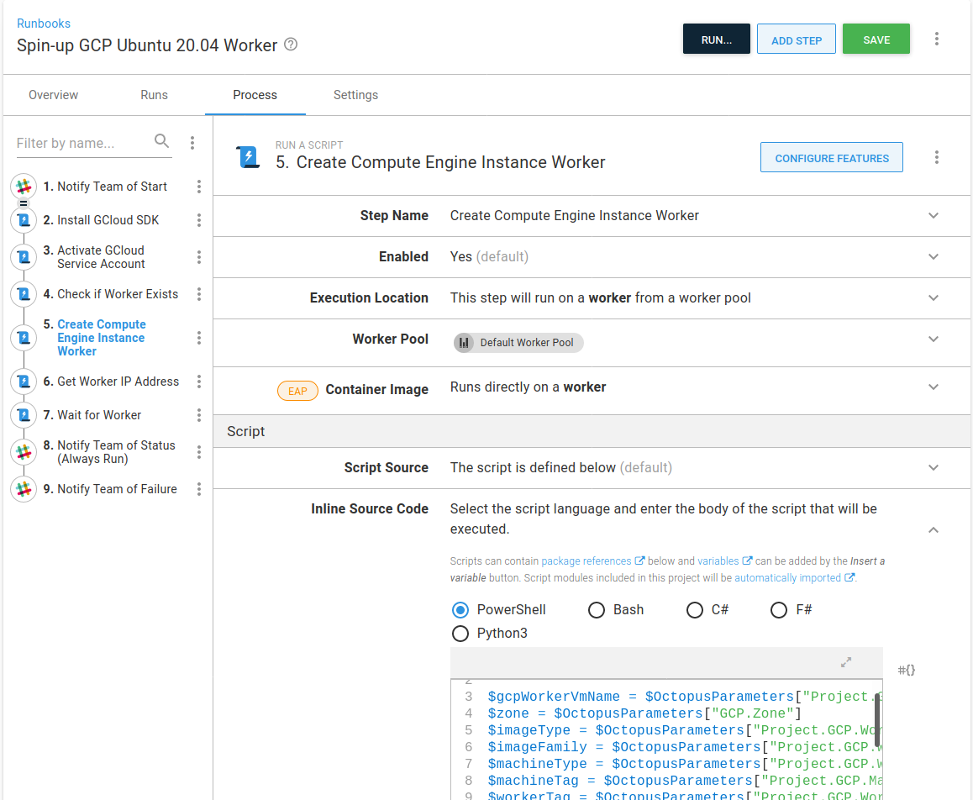
Task: Expand the Step Name section
Action: pos(933,216)
